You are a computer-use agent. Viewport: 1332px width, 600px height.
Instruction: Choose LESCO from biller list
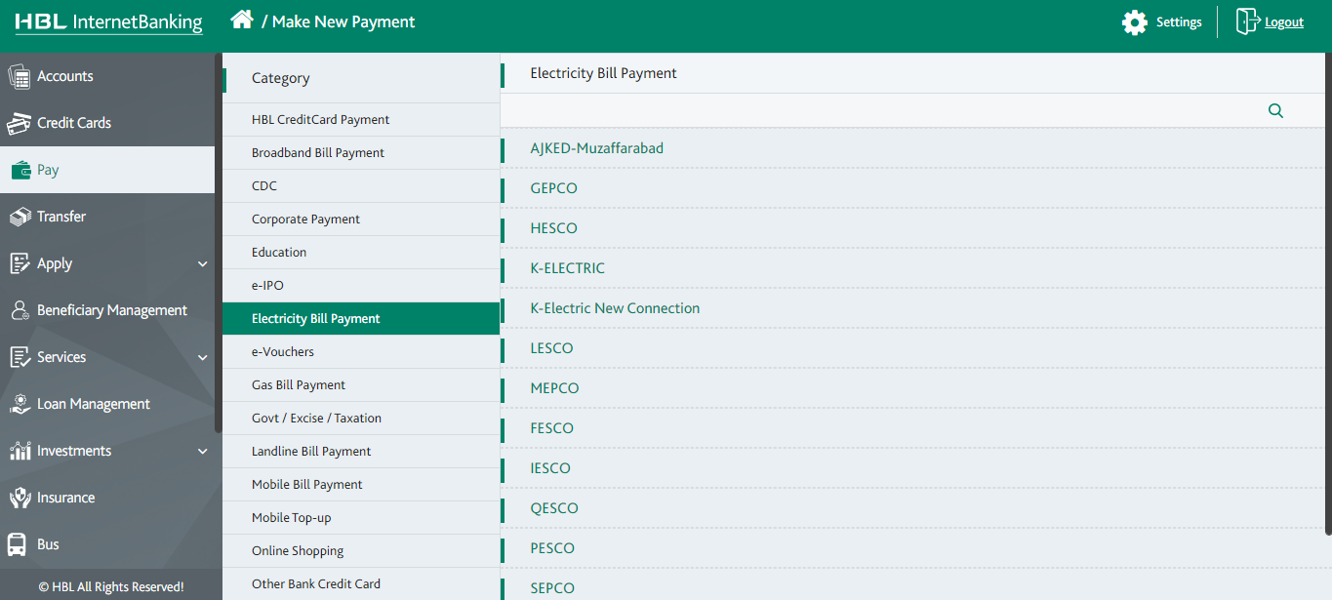(551, 348)
